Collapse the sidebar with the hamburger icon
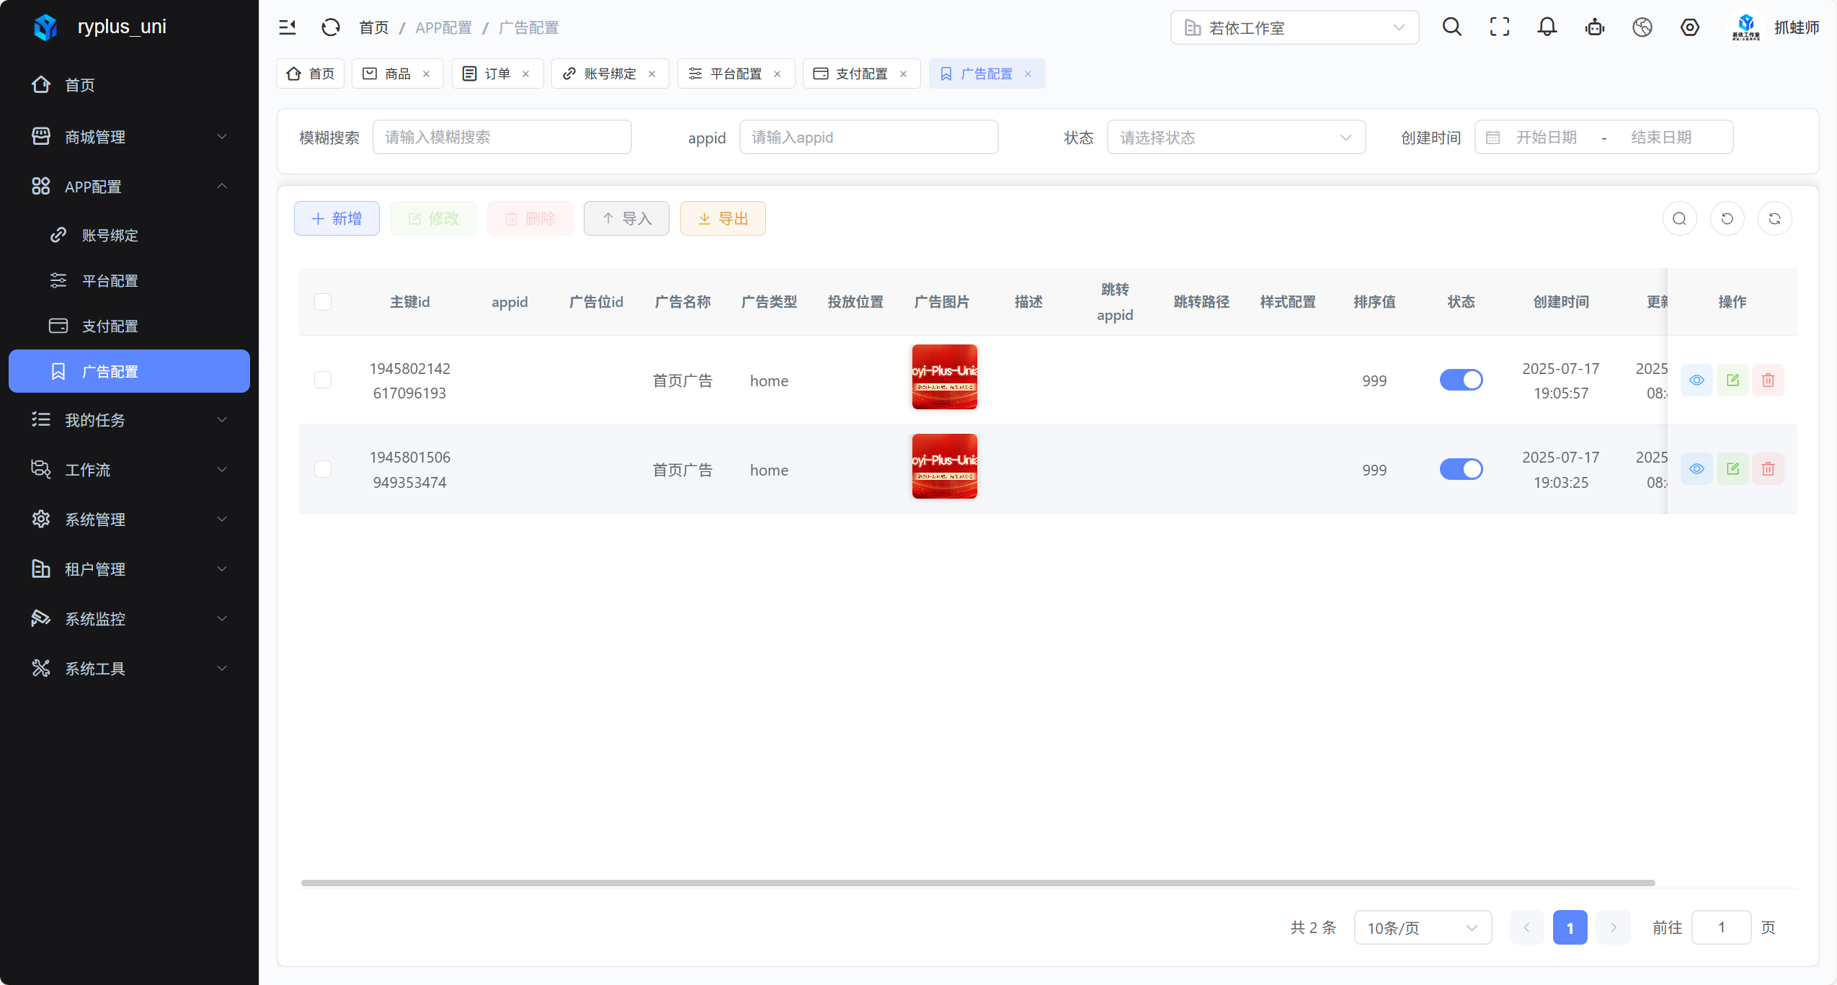 [288, 27]
